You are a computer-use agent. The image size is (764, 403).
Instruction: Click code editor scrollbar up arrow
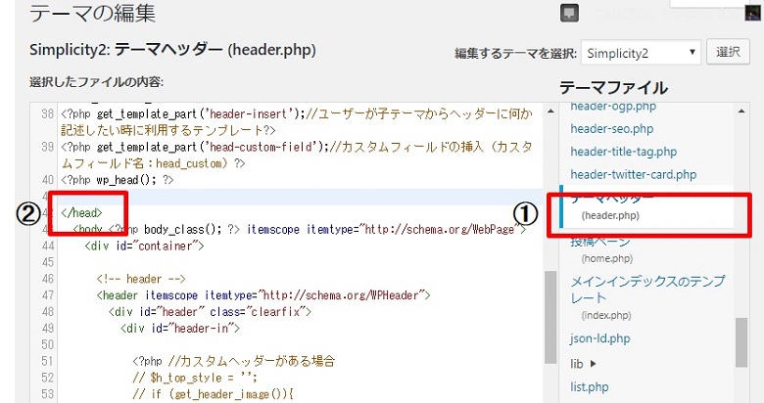(x=550, y=112)
